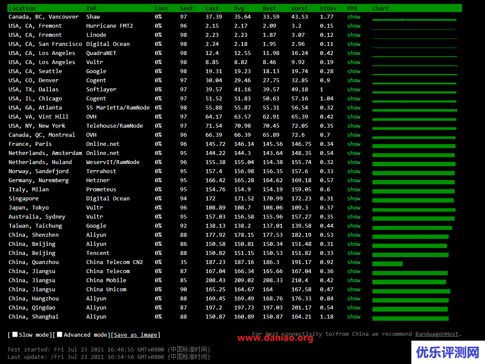485x364 pixels.
Task: Show MTR for Amsterdam Online.net row
Action: [353, 153]
